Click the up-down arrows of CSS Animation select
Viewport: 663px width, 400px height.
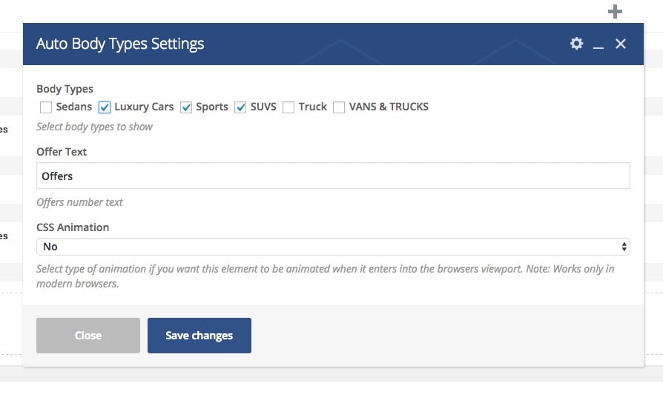624,247
